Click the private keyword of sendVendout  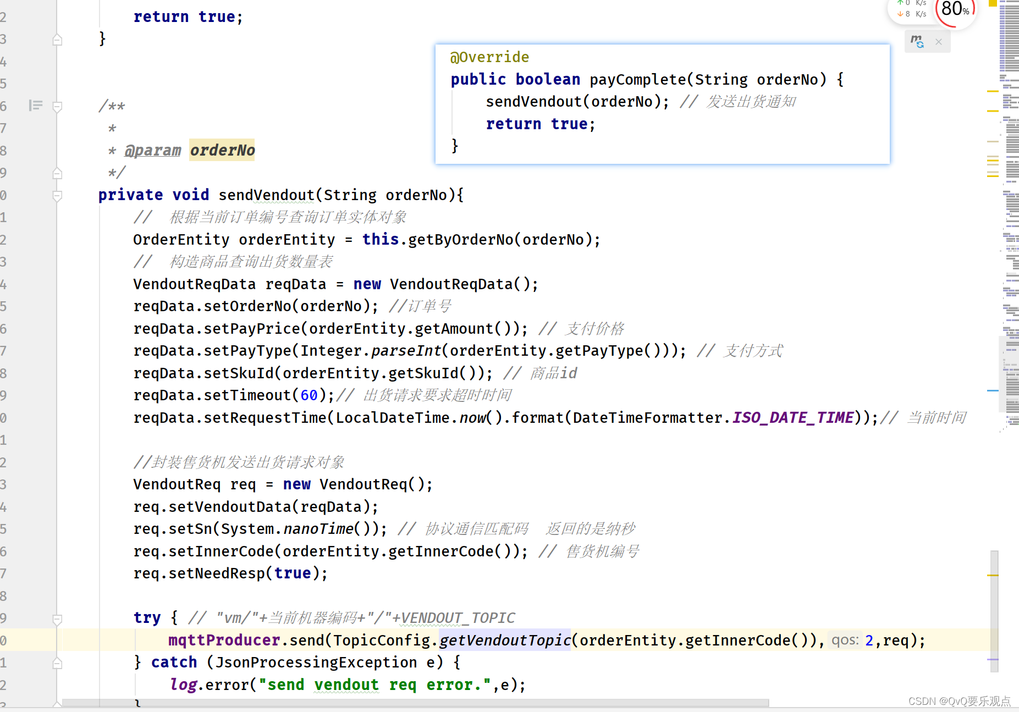(x=130, y=195)
